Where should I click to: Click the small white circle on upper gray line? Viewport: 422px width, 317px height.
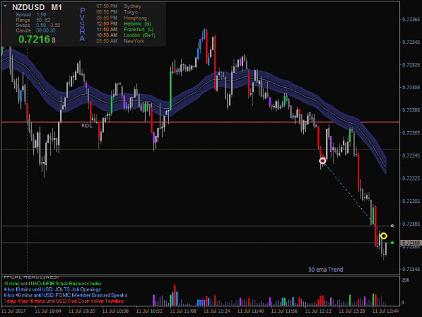tap(392, 226)
